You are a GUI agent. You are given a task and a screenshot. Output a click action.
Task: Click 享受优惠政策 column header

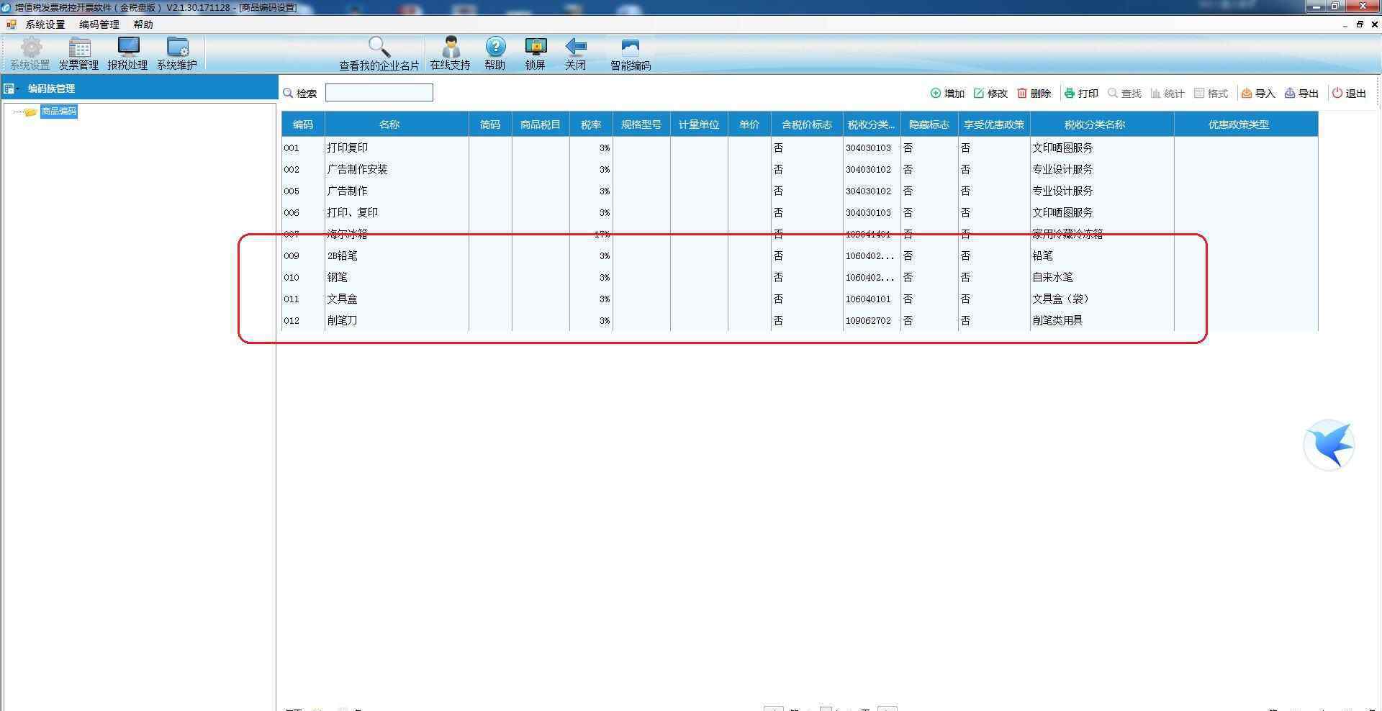click(994, 124)
